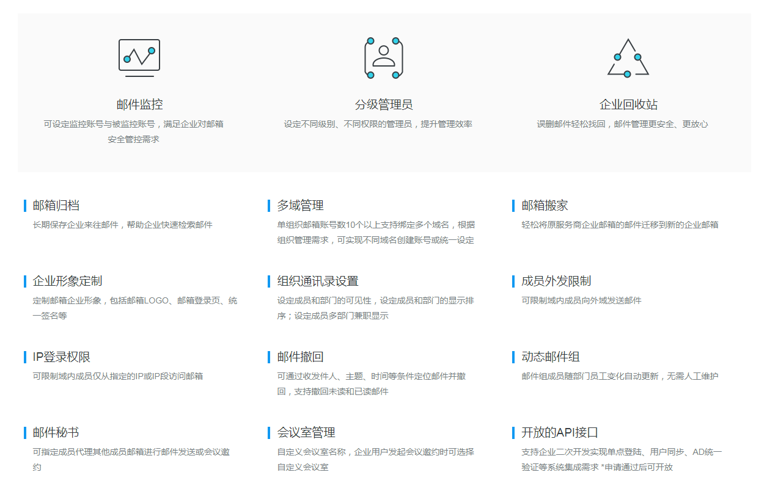767x497 pixels.
Task: Click the 邮件撤回 feature title
Action: coord(300,357)
